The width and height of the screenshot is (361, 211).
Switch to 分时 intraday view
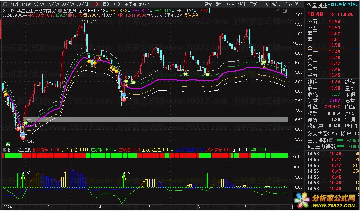[x=14, y=4]
